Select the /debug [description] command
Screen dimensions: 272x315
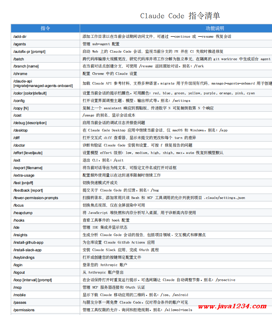pos(30,123)
